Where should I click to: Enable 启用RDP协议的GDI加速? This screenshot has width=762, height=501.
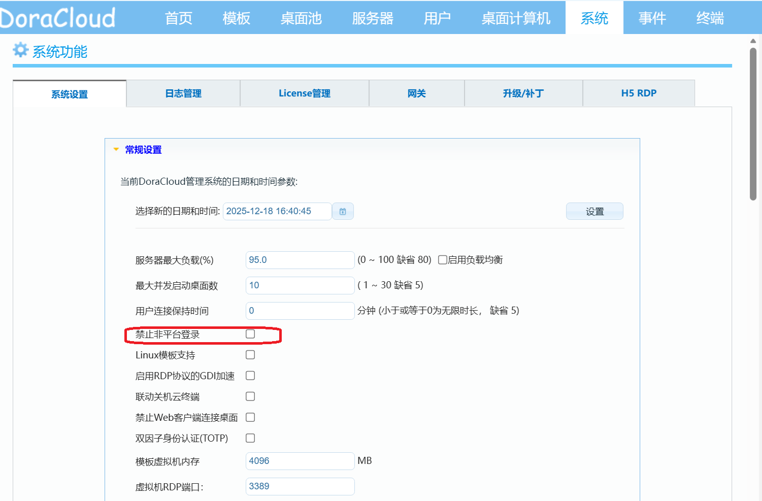tap(250, 375)
